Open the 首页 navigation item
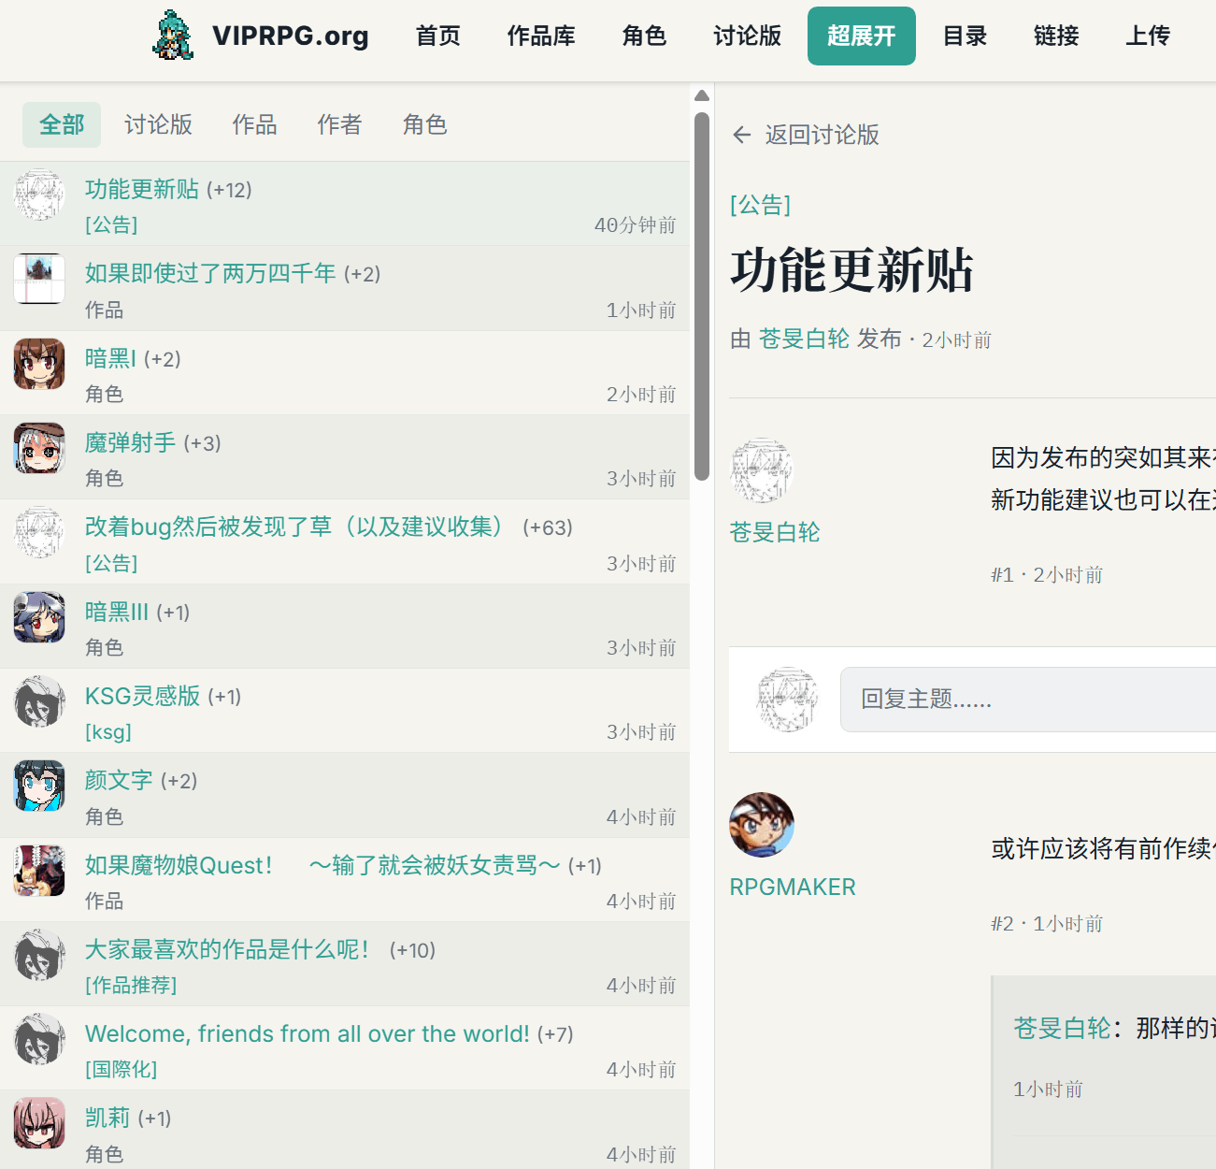The width and height of the screenshot is (1216, 1169). 438,36
